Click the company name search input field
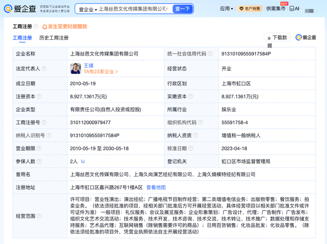Image resolution: width=327 pixels, height=244 pixels. coord(133,9)
